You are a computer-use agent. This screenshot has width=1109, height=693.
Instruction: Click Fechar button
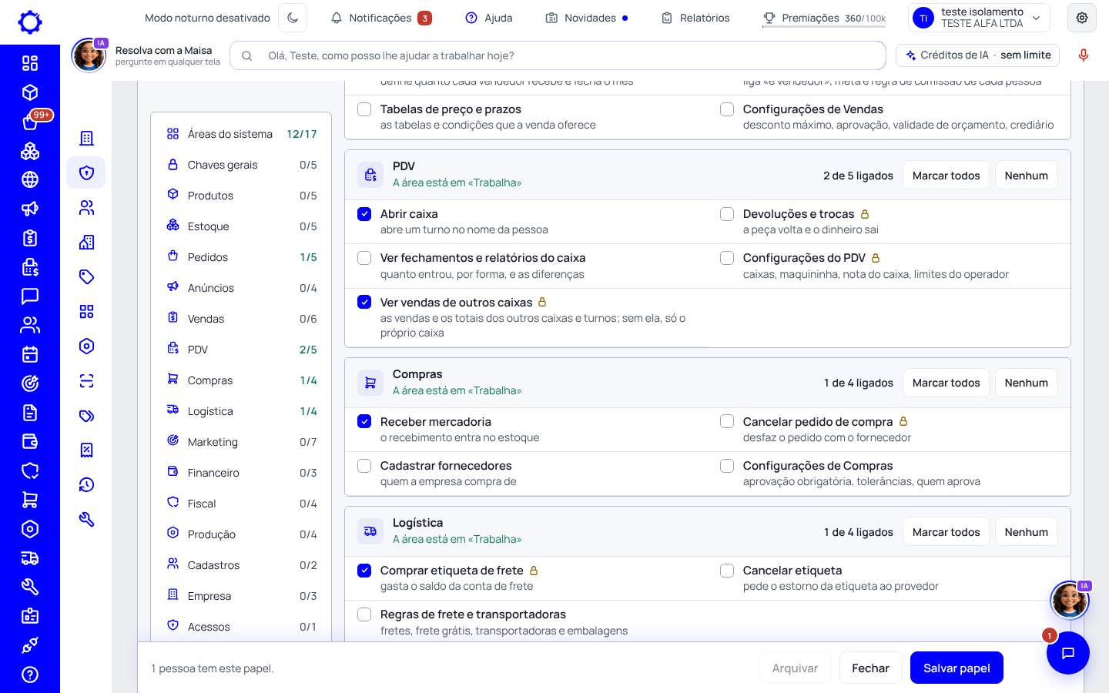pyautogui.click(x=870, y=668)
